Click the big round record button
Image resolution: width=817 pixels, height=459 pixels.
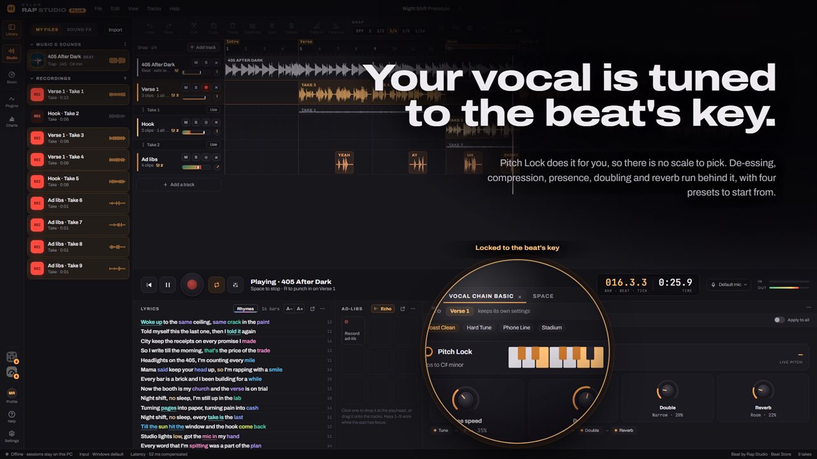coord(192,284)
